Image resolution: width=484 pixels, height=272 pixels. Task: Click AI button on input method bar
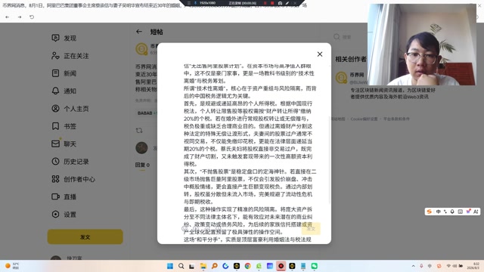[x=476, y=212]
